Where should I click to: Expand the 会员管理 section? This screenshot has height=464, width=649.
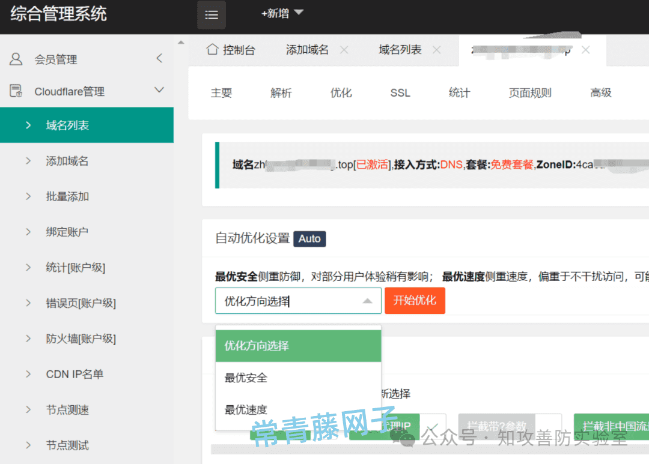[159, 58]
